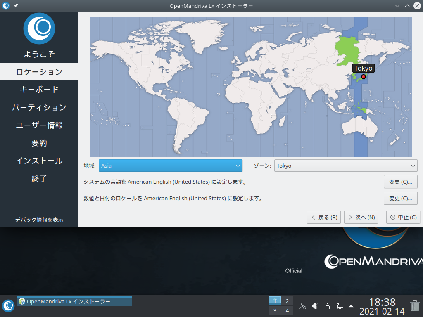Screen dimensions: 423x317
Task: Maximize the installer window with the up chevron
Action: click(x=407, y=6)
